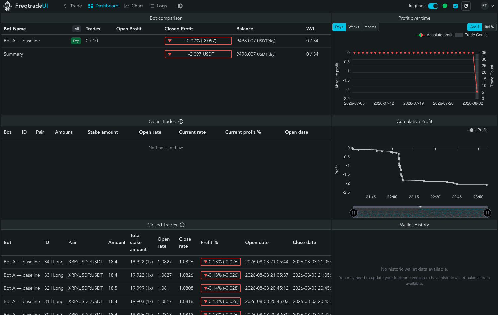Click the Summary row label
498x315 pixels.
pyautogui.click(x=13, y=54)
